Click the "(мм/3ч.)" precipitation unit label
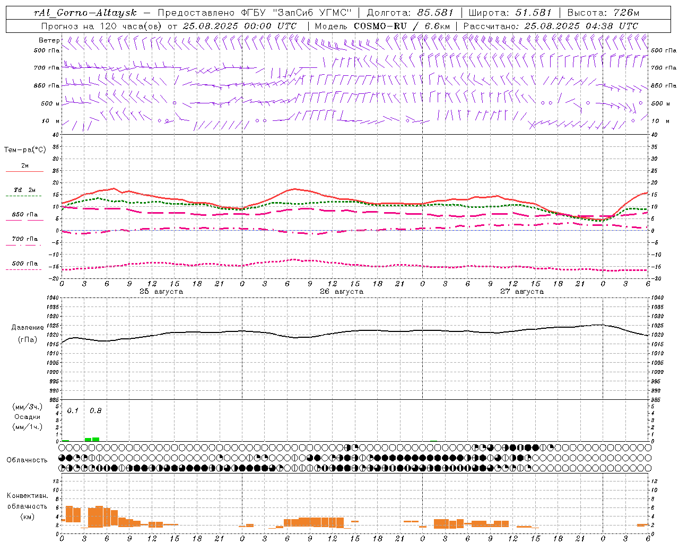Image resolution: width=679 pixels, height=543 pixels. (27, 407)
